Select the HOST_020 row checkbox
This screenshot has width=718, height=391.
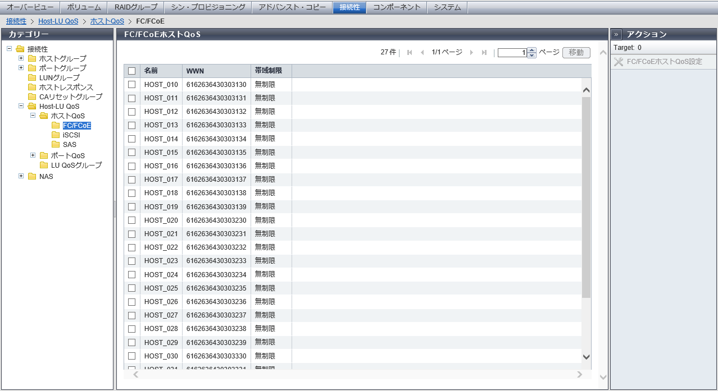pos(132,220)
